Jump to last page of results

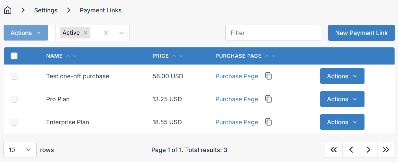pos(386,150)
